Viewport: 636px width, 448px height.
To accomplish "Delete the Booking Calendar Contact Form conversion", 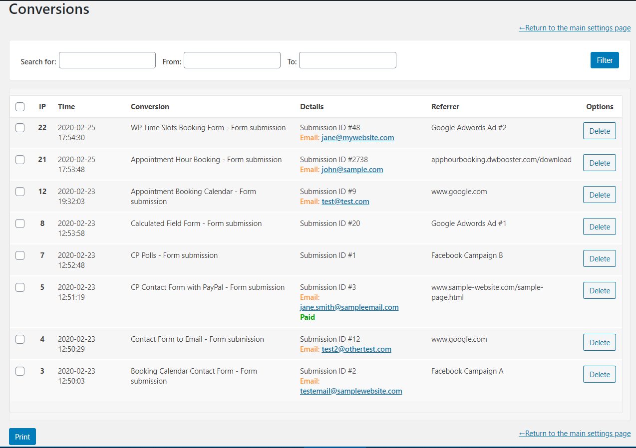I will (600, 374).
